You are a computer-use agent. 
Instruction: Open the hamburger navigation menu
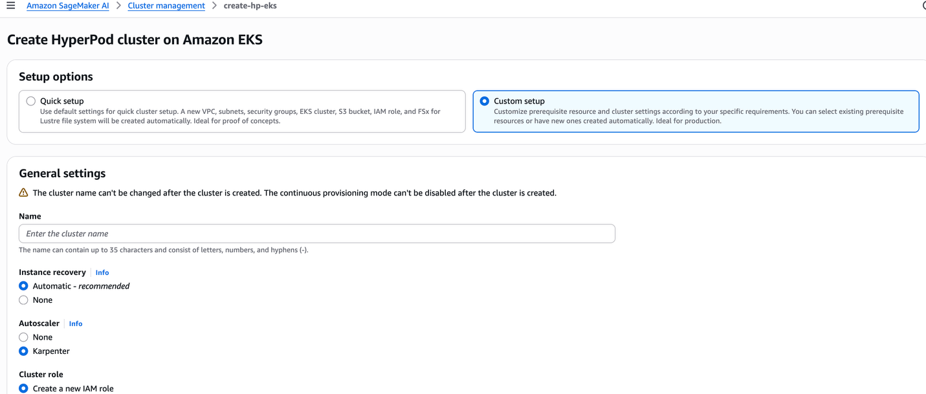10,6
